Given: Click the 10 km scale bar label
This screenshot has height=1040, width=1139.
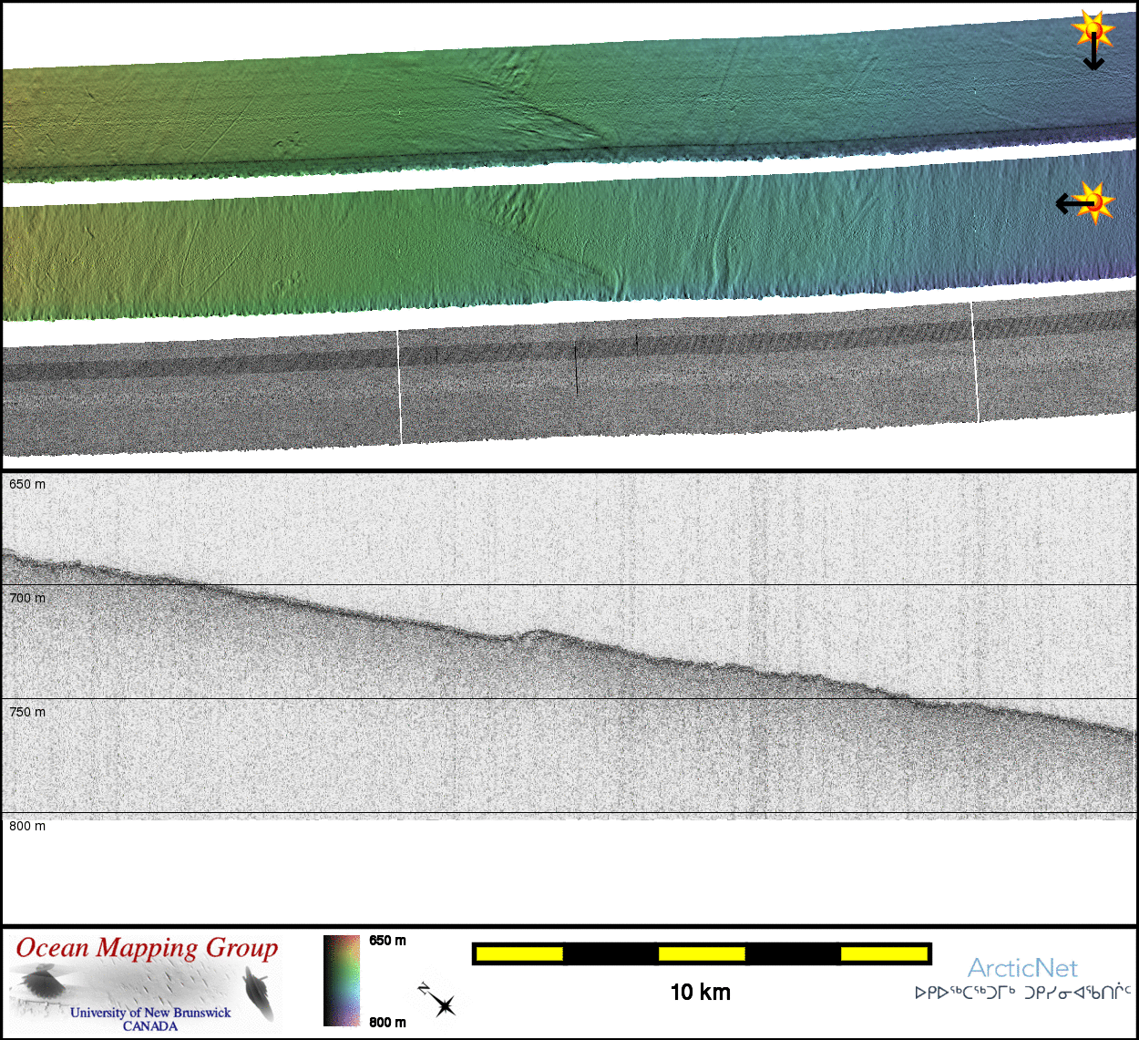Looking at the screenshot, I should (x=700, y=993).
